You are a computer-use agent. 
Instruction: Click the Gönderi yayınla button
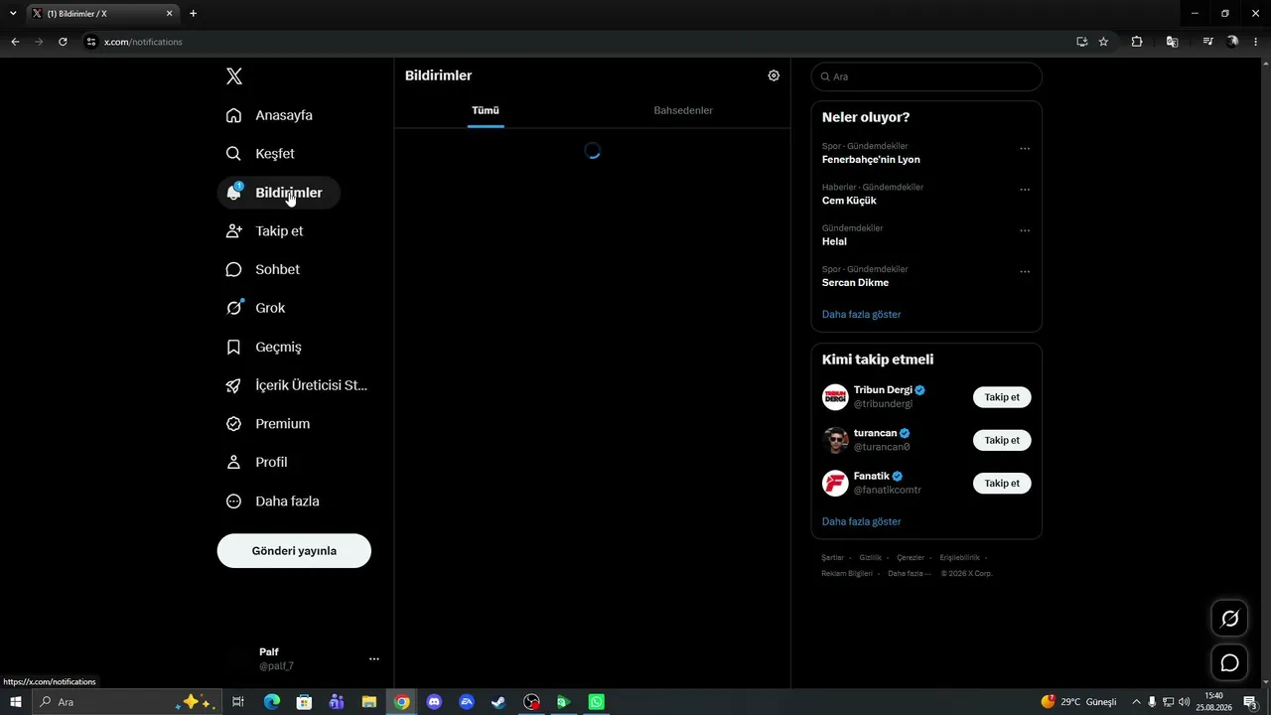pyautogui.click(x=294, y=551)
